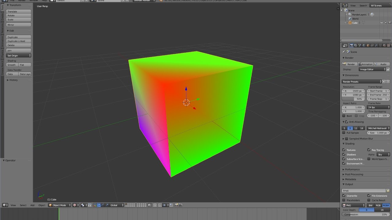This screenshot has width=392, height=220.
Task: Open the outliner Search menu
Action: 363,5
